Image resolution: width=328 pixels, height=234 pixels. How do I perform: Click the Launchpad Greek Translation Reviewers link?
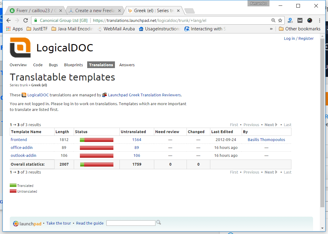click(144, 95)
